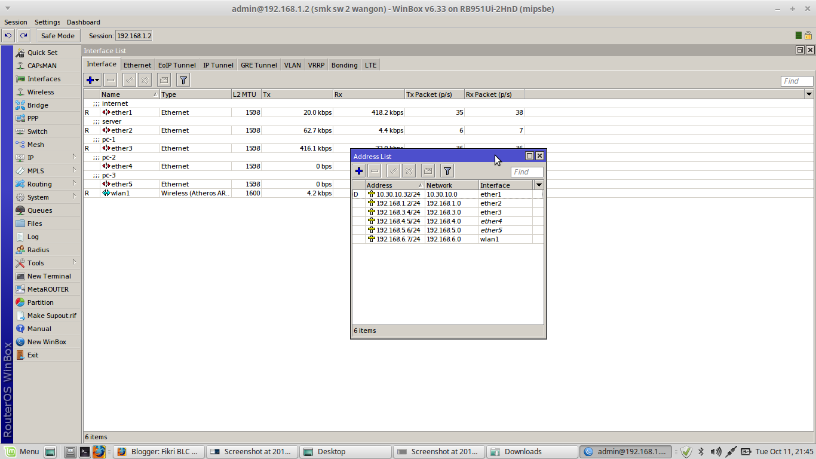Open Log in sidebar
Viewport: 816px width, 459px height.
pyautogui.click(x=47, y=237)
